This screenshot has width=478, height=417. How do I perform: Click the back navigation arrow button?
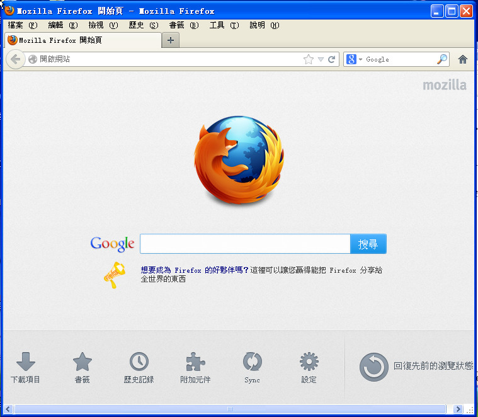(15, 59)
